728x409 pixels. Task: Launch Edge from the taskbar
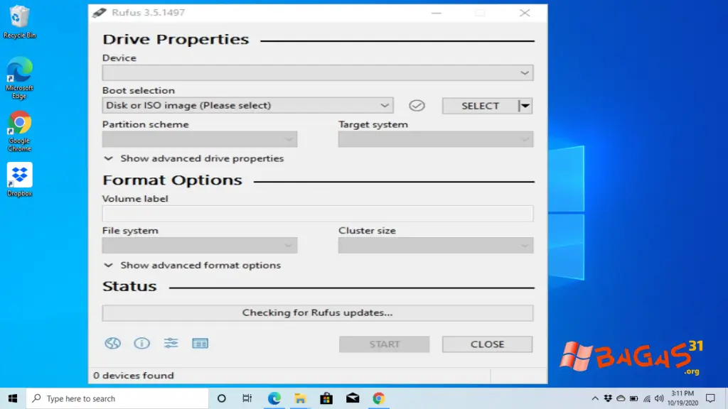click(x=274, y=398)
